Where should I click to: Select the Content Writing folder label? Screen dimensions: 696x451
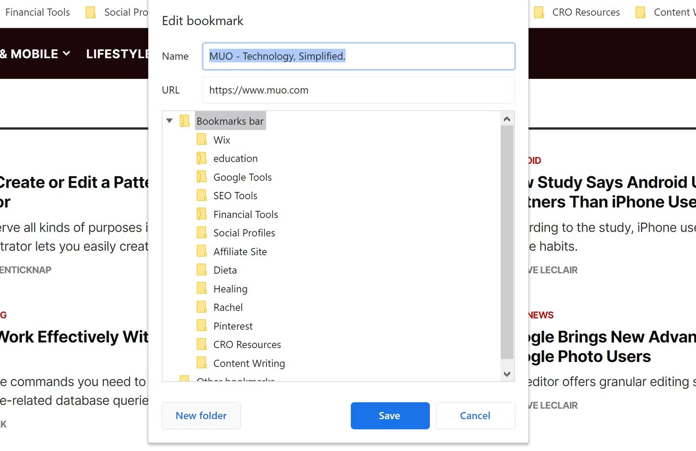249,363
